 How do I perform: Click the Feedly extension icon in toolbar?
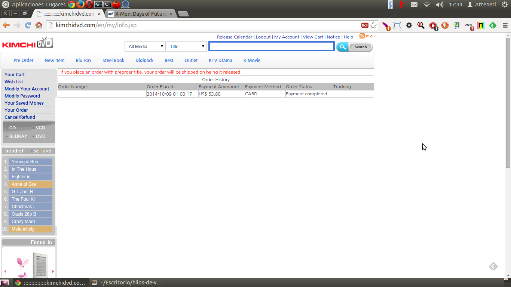point(493,25)
